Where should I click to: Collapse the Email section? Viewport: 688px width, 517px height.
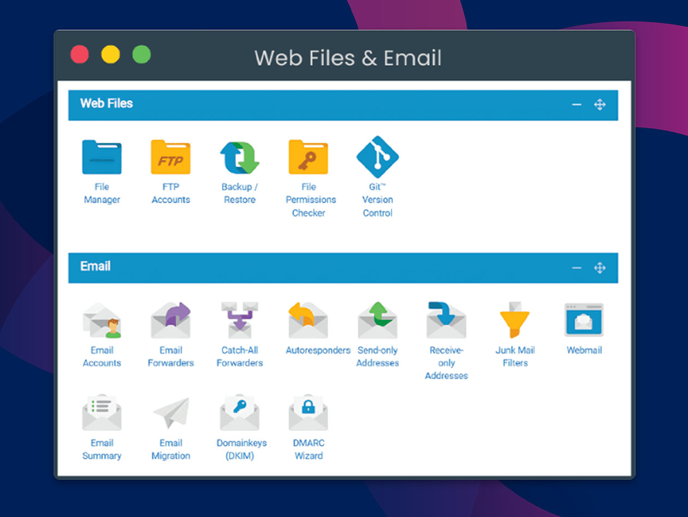click(x=576, y=268)
